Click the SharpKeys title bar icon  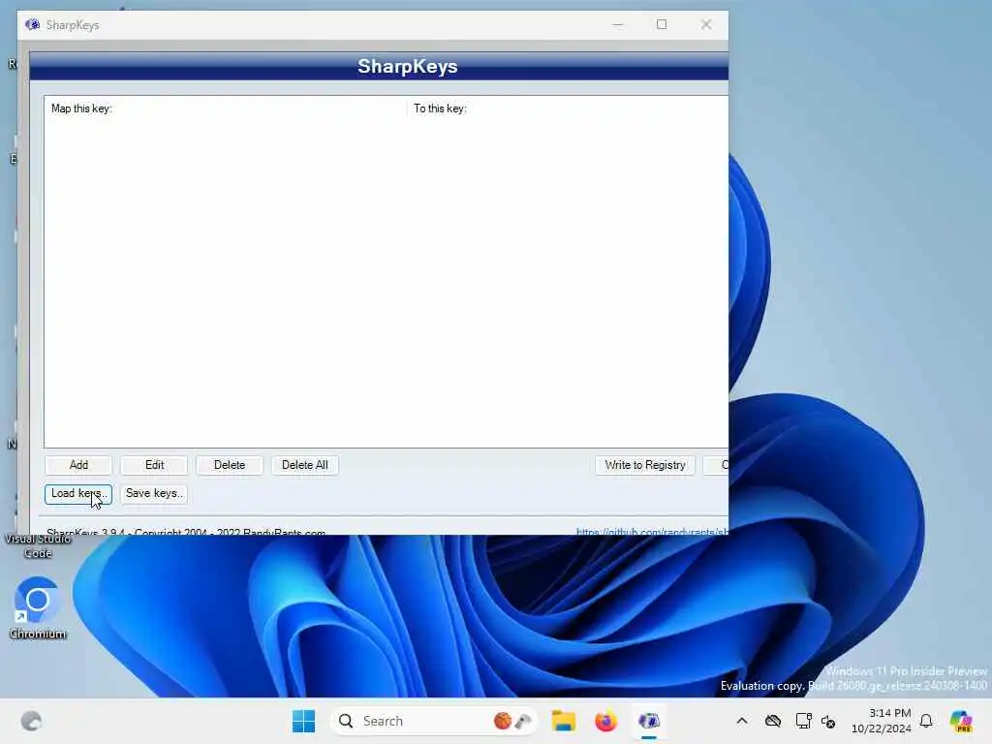(32, 24)
